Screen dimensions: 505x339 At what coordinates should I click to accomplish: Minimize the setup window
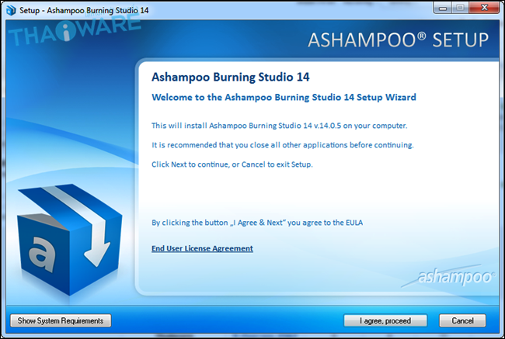tap(443, 8)
